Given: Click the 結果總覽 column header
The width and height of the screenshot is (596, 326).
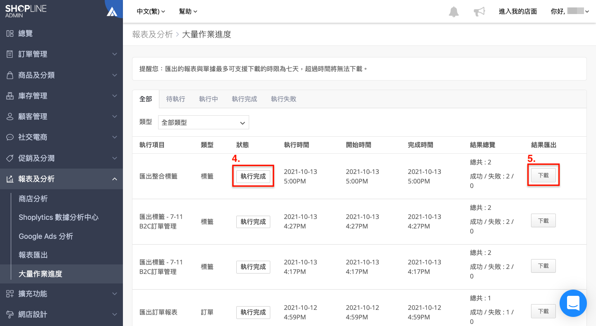Looking at the screenshot, I should point(483,145).
